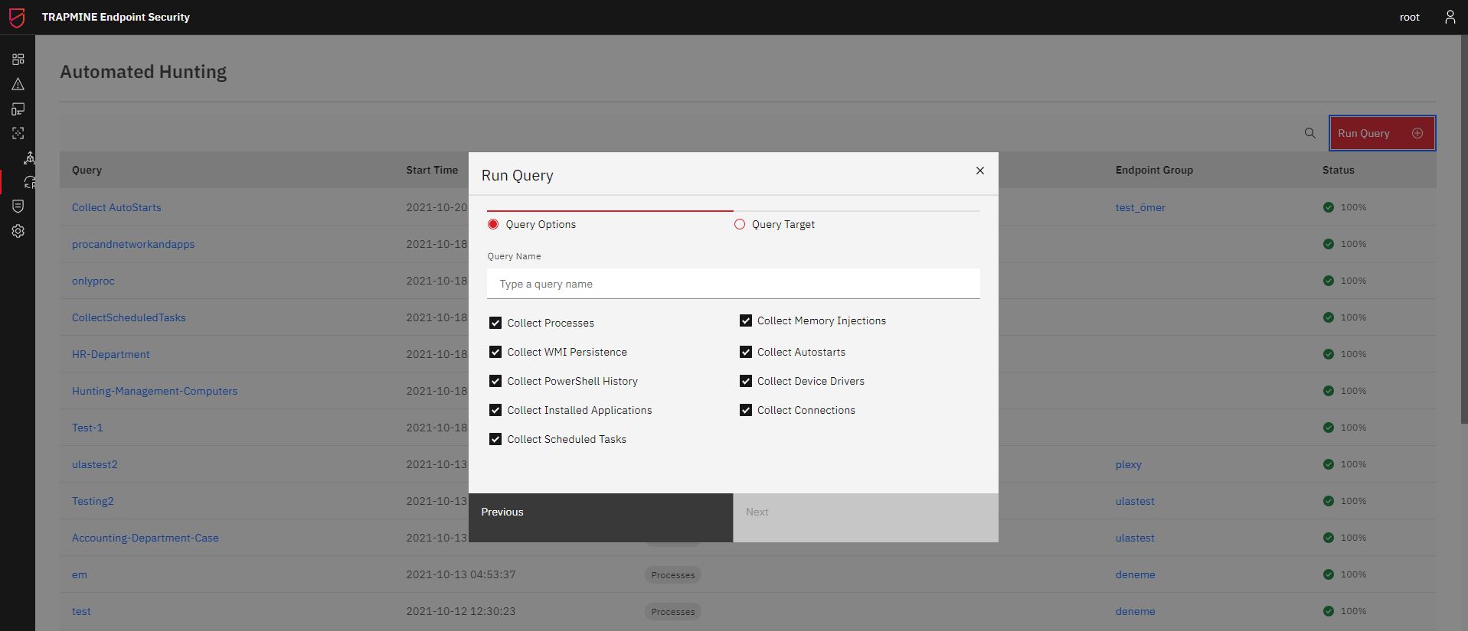This screenshot has height=631, width=1468.
Task: Click status check icon for em row
Action: [1328, 574]
